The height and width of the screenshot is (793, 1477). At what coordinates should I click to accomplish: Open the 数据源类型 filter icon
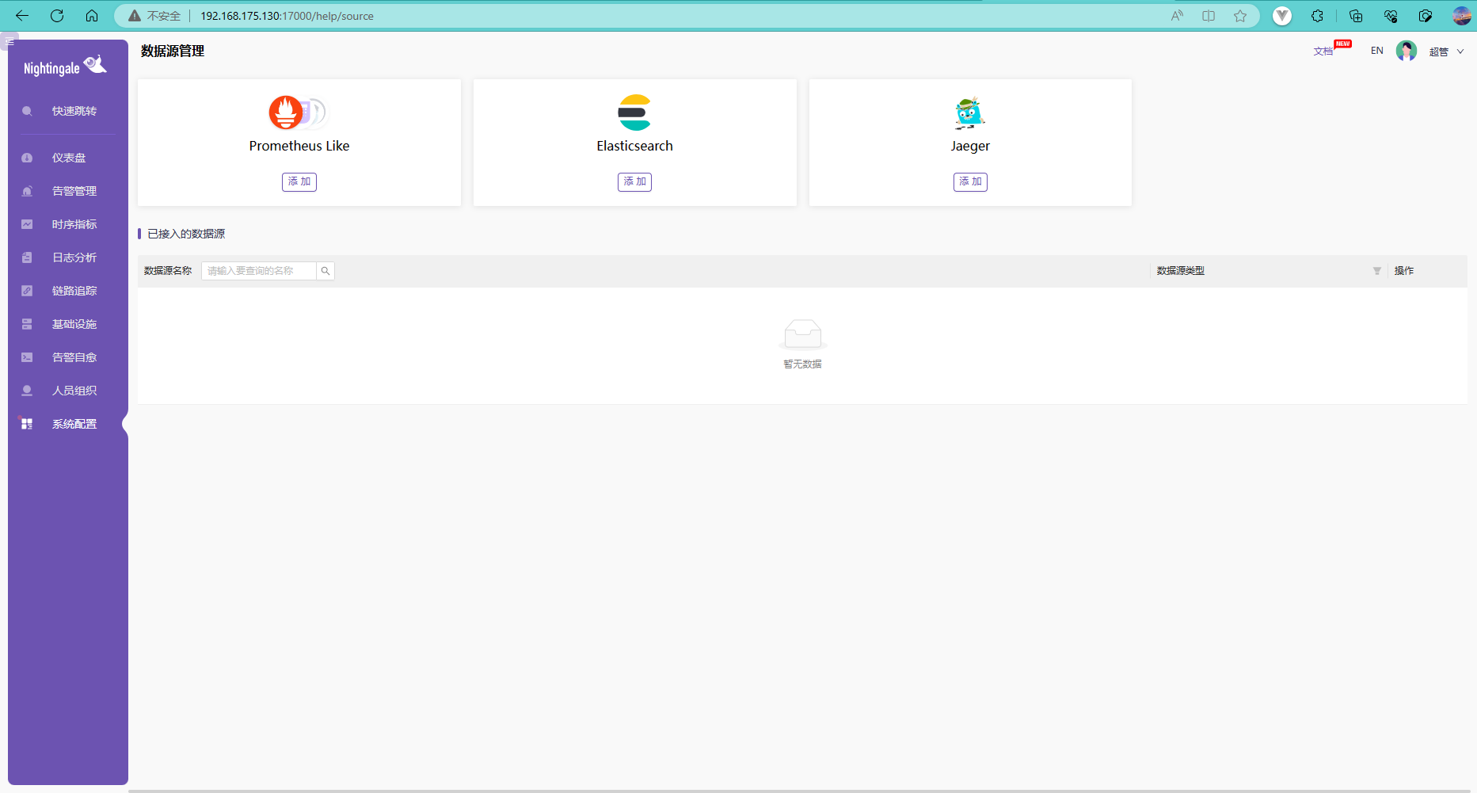pos(1377,271)
